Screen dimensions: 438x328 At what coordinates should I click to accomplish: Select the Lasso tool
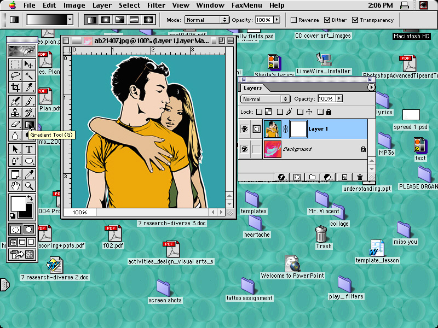click(15, 75)
